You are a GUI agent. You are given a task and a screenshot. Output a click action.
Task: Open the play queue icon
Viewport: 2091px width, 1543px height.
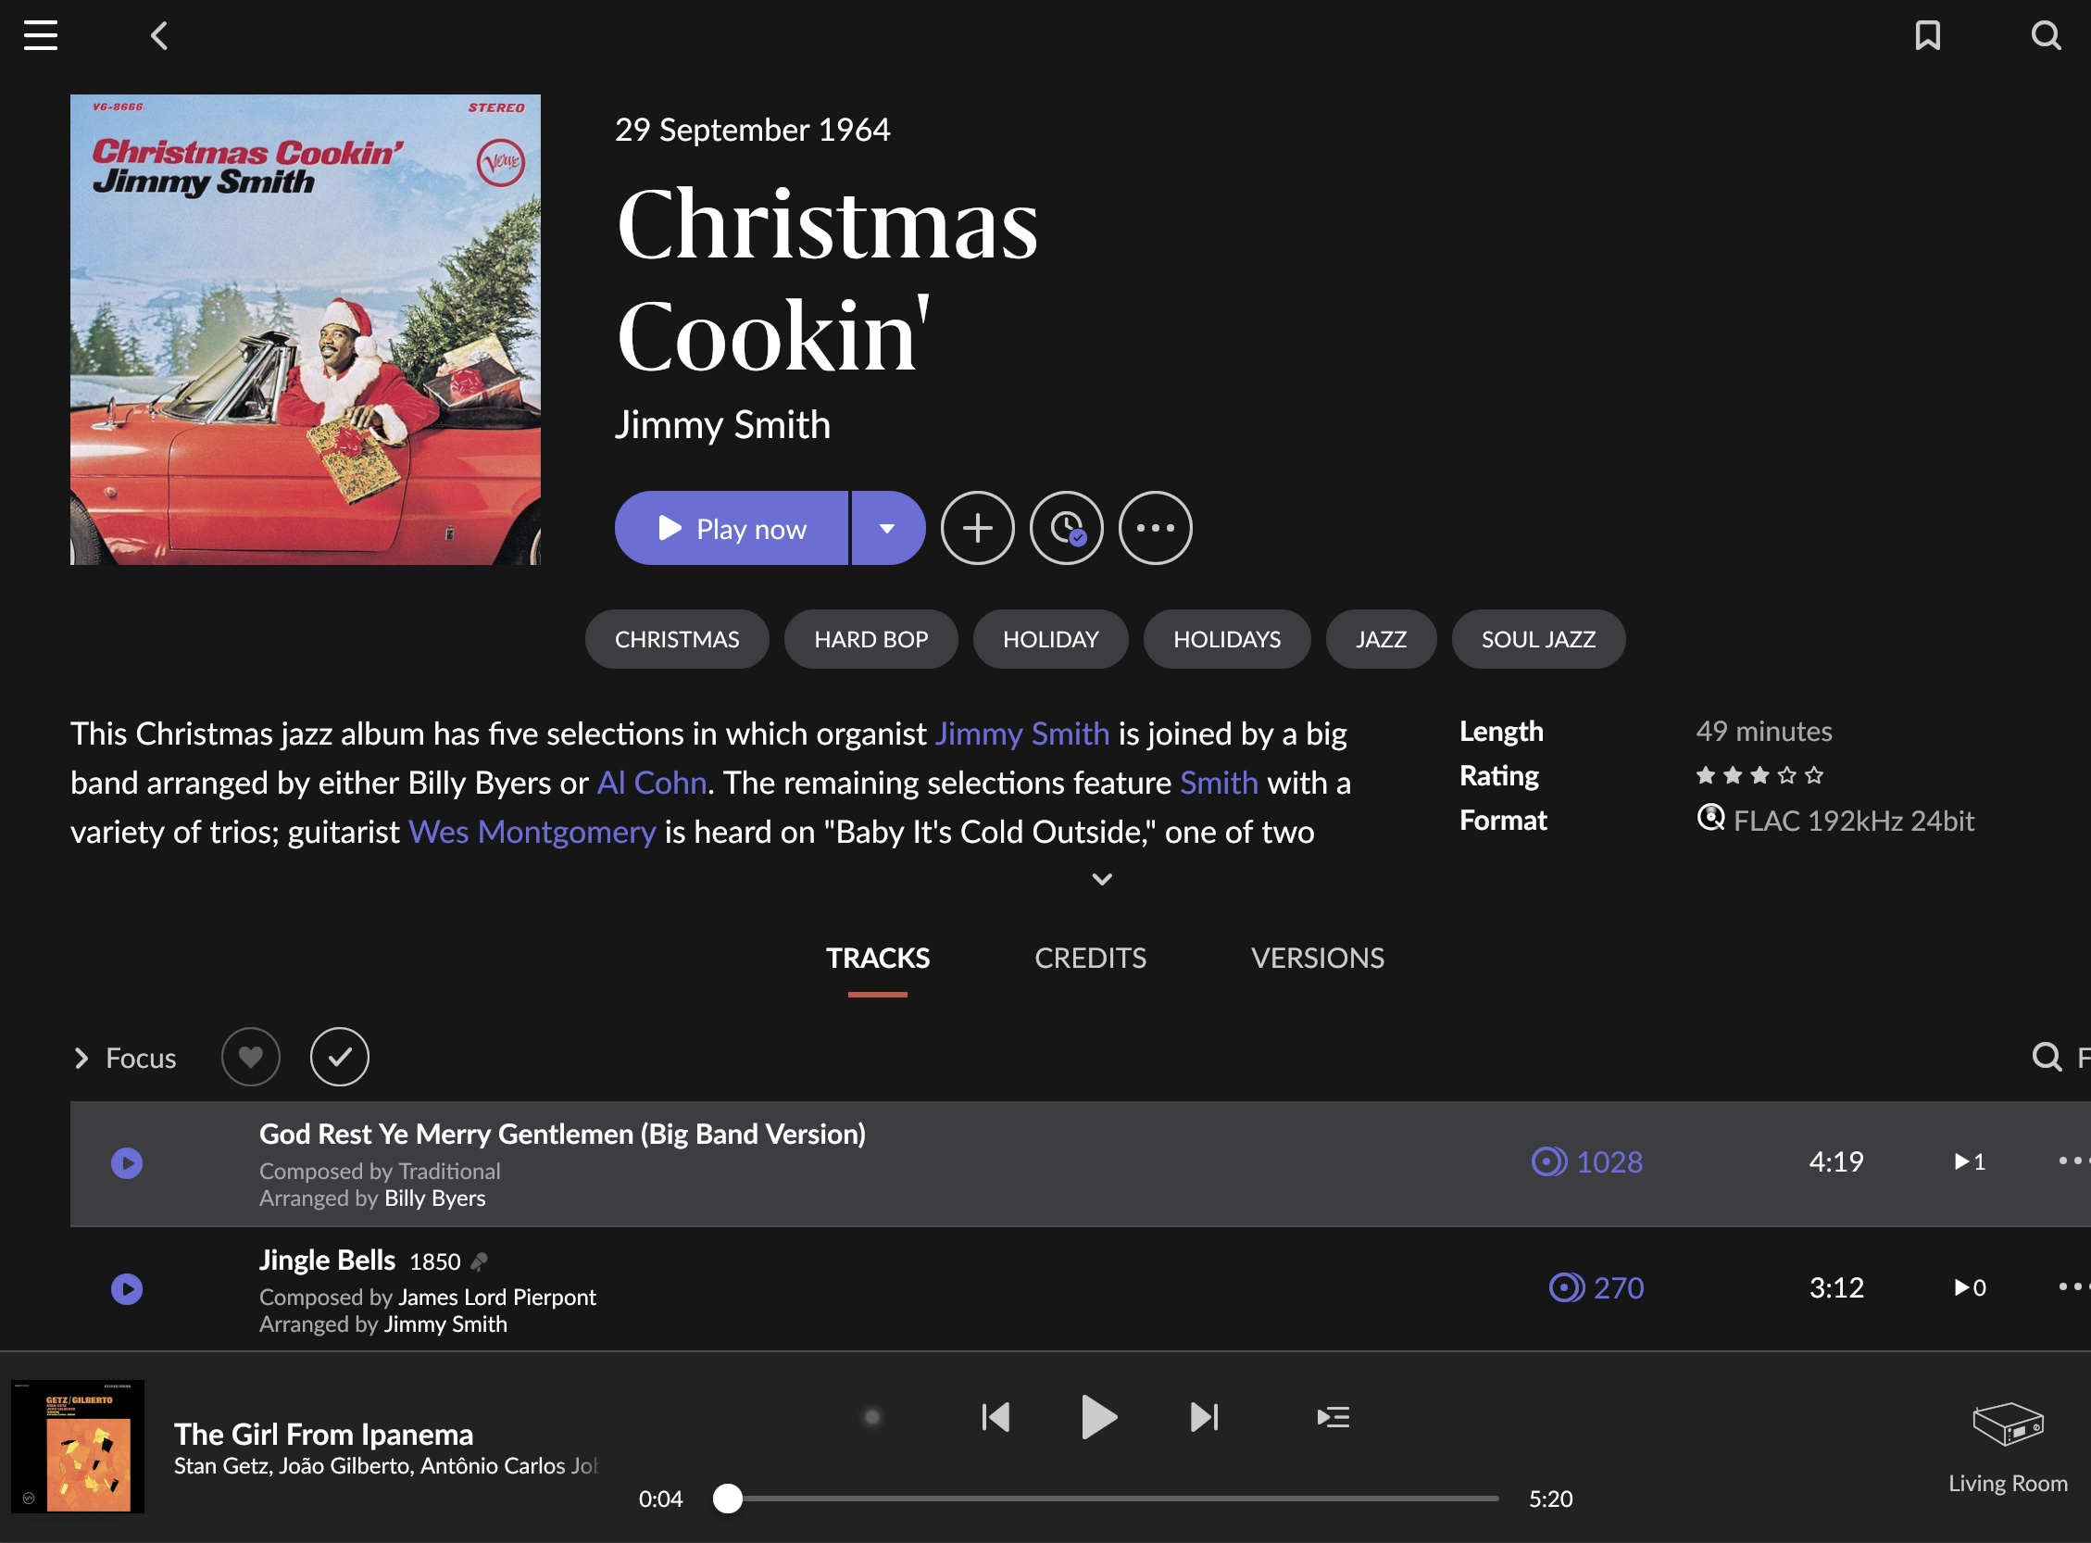point(1333,1417)
